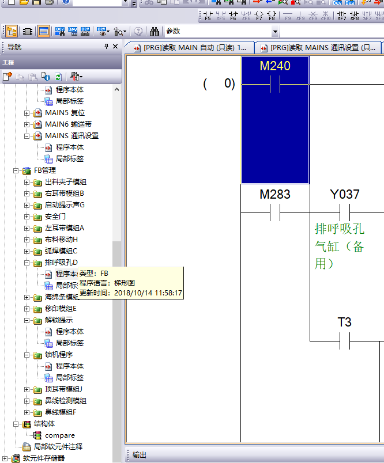The width and height of the screenshot is (384, 463).
Task: Toggle auto-hide pin on 导航 panel
Action: [x=106, y=47]
